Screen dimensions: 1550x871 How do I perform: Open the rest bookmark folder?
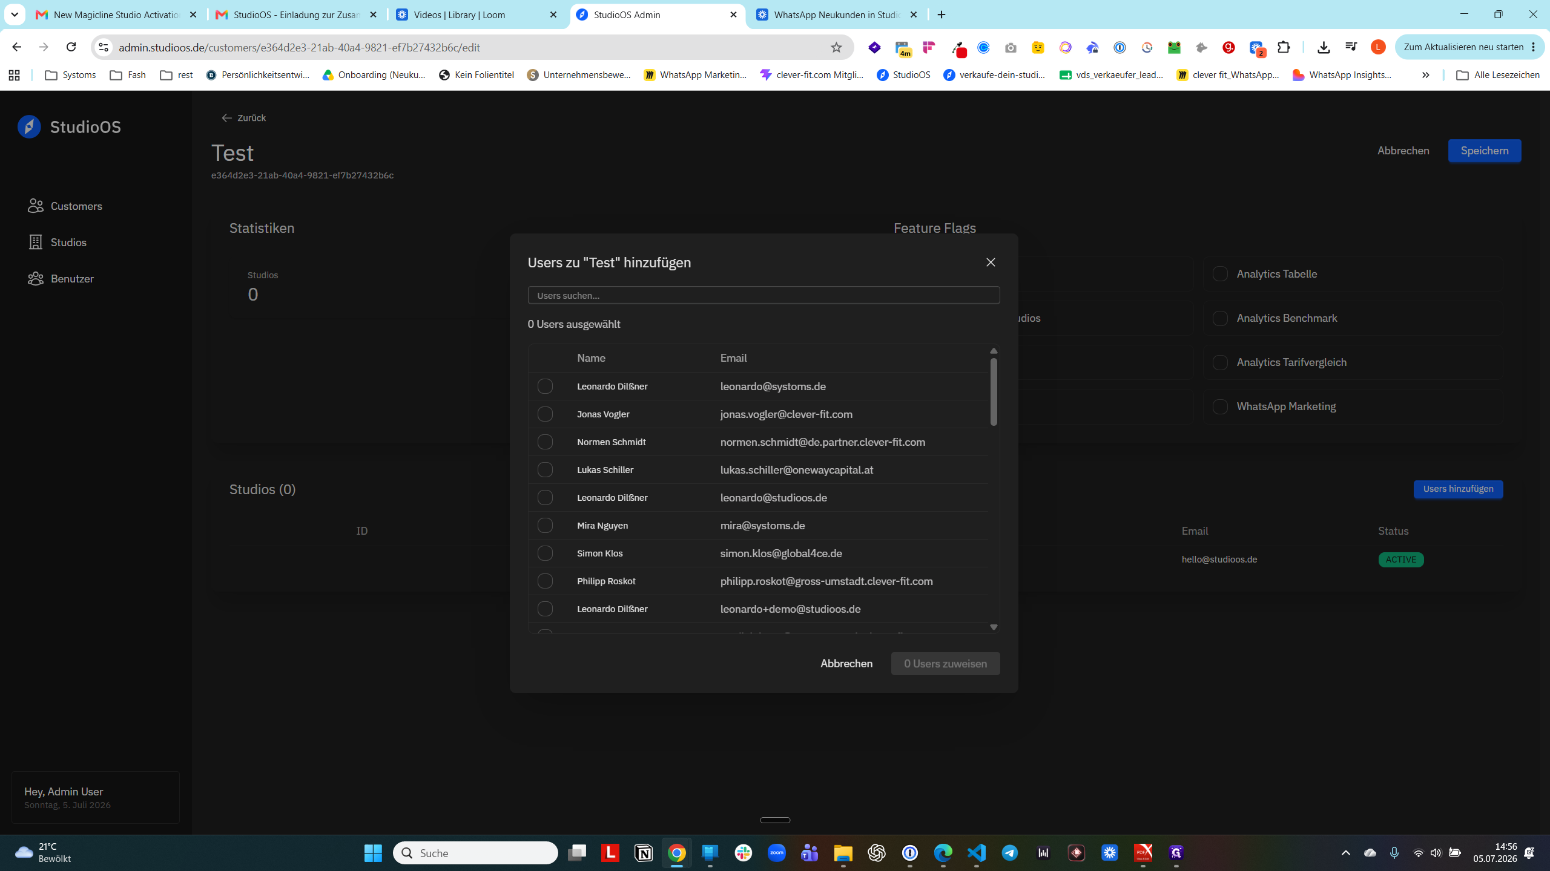(176, 75)
